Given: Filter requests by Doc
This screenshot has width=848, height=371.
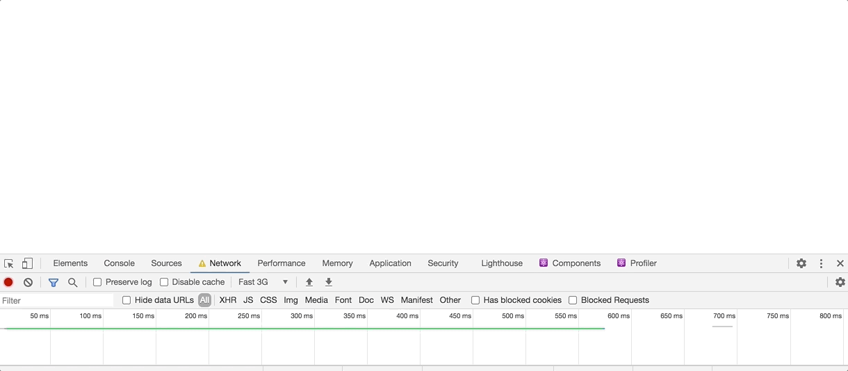Looking at the screenshot, I should point(366,300).
